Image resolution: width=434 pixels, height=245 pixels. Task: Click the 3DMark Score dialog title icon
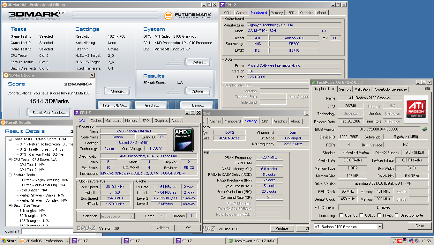(x=6, y=75)
